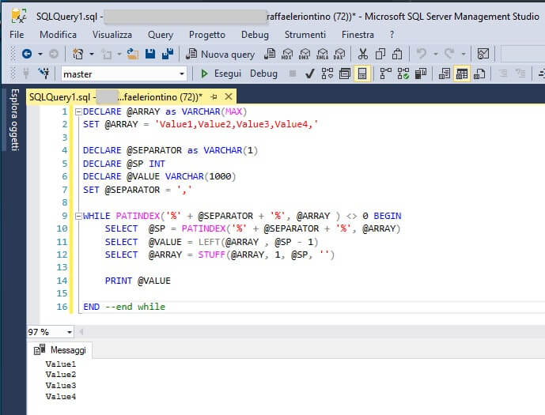Open new DMX query icon
The image size is (545, 415).
pyautogui.click(x=305, y=54)
